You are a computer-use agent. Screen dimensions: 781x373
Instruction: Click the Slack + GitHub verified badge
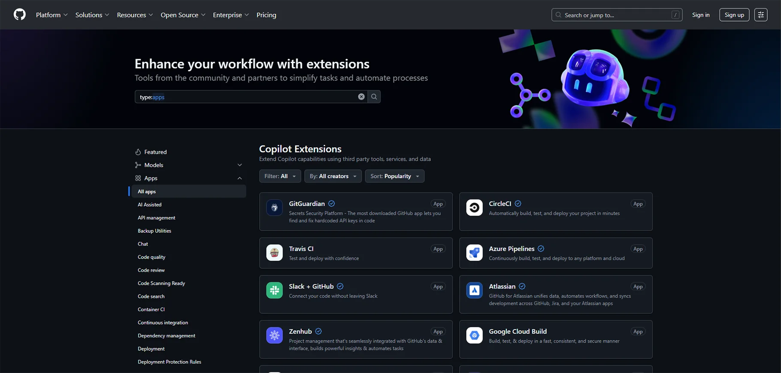point(340,286)
